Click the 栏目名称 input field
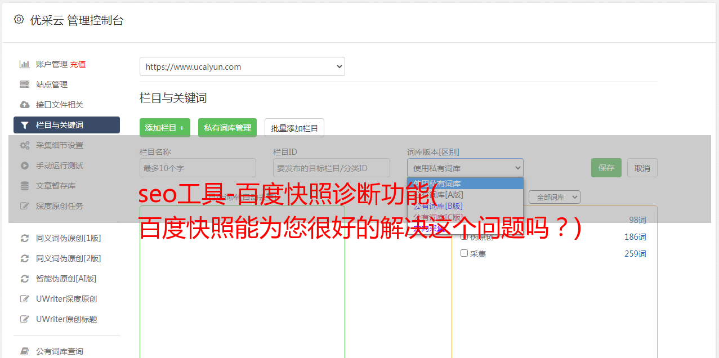The image size is (719, 358). pyautogui.click(x=198, y=168)
